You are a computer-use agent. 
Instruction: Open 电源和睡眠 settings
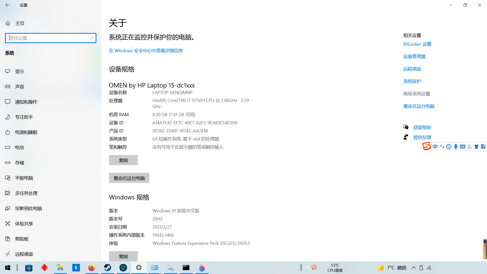(x=51, y=132)
